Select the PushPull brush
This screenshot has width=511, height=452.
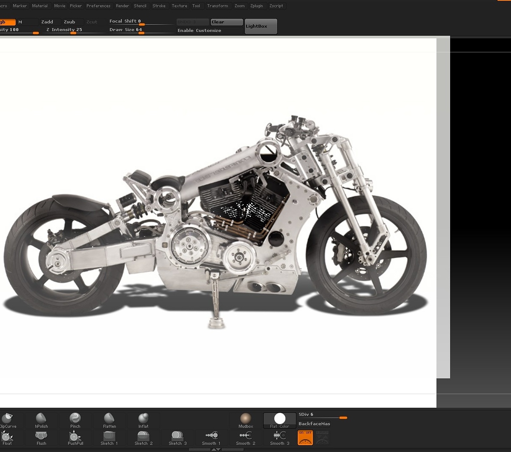tap(75, 438)
